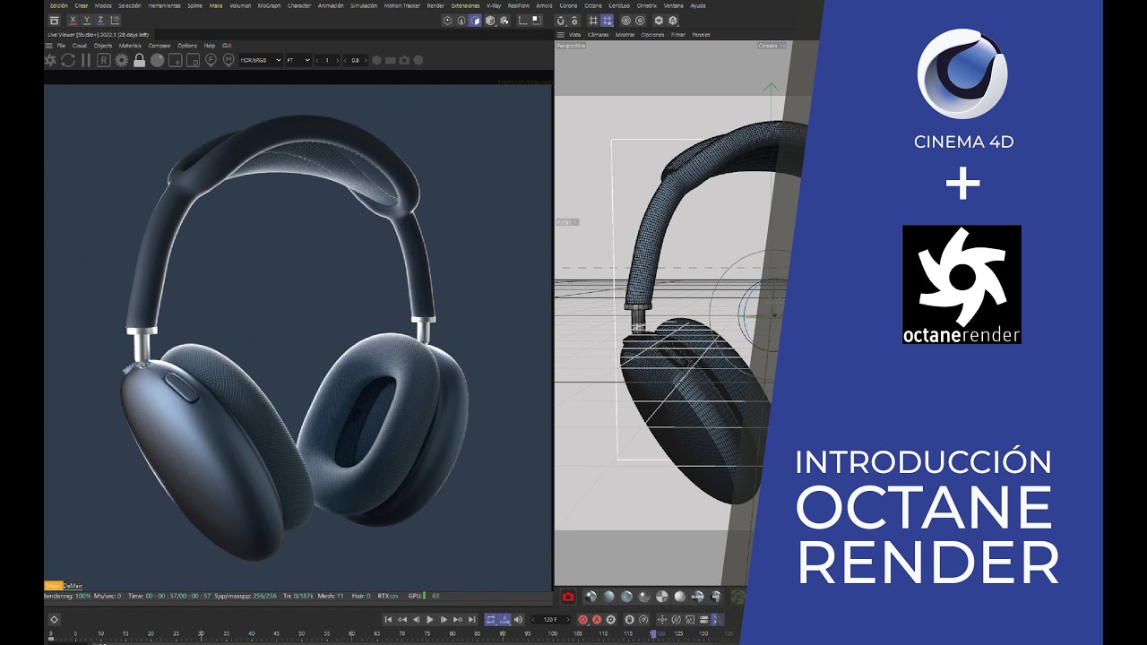Click the keyframe diamond icon left of timeline

[54, 619]
